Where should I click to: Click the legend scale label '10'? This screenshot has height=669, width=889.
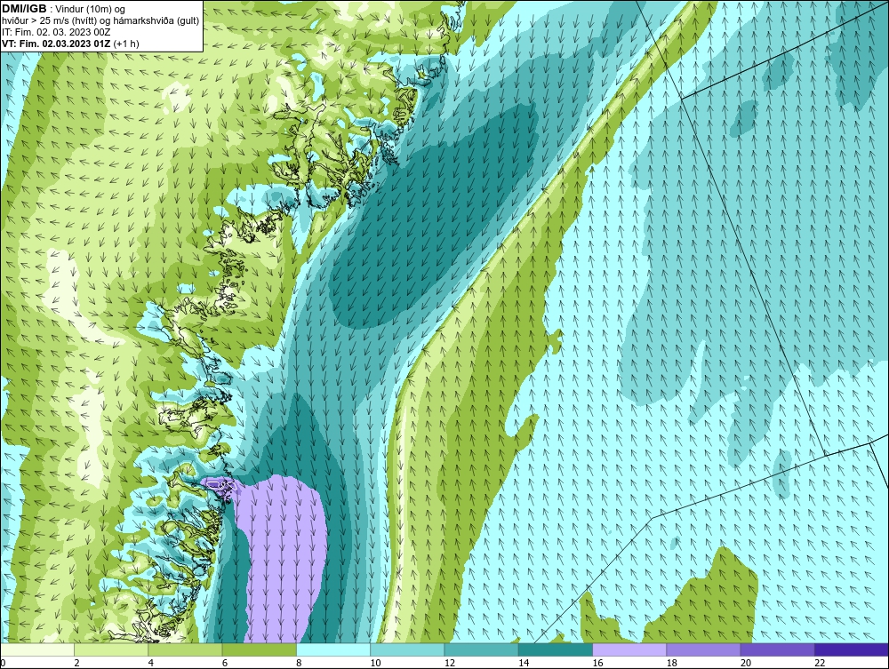375,664
